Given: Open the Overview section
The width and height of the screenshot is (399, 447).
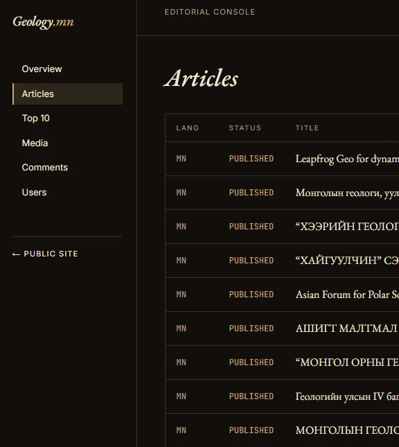Looking at the screenshot, I should [42, 69].
